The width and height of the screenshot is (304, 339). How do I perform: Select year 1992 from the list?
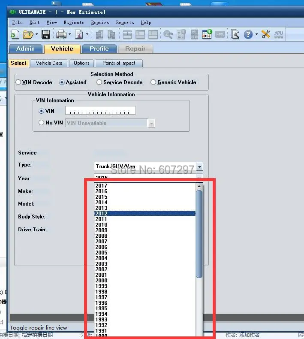tap(145, 325)
